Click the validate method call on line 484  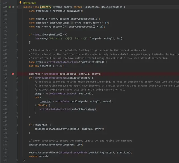click(74, 78)
